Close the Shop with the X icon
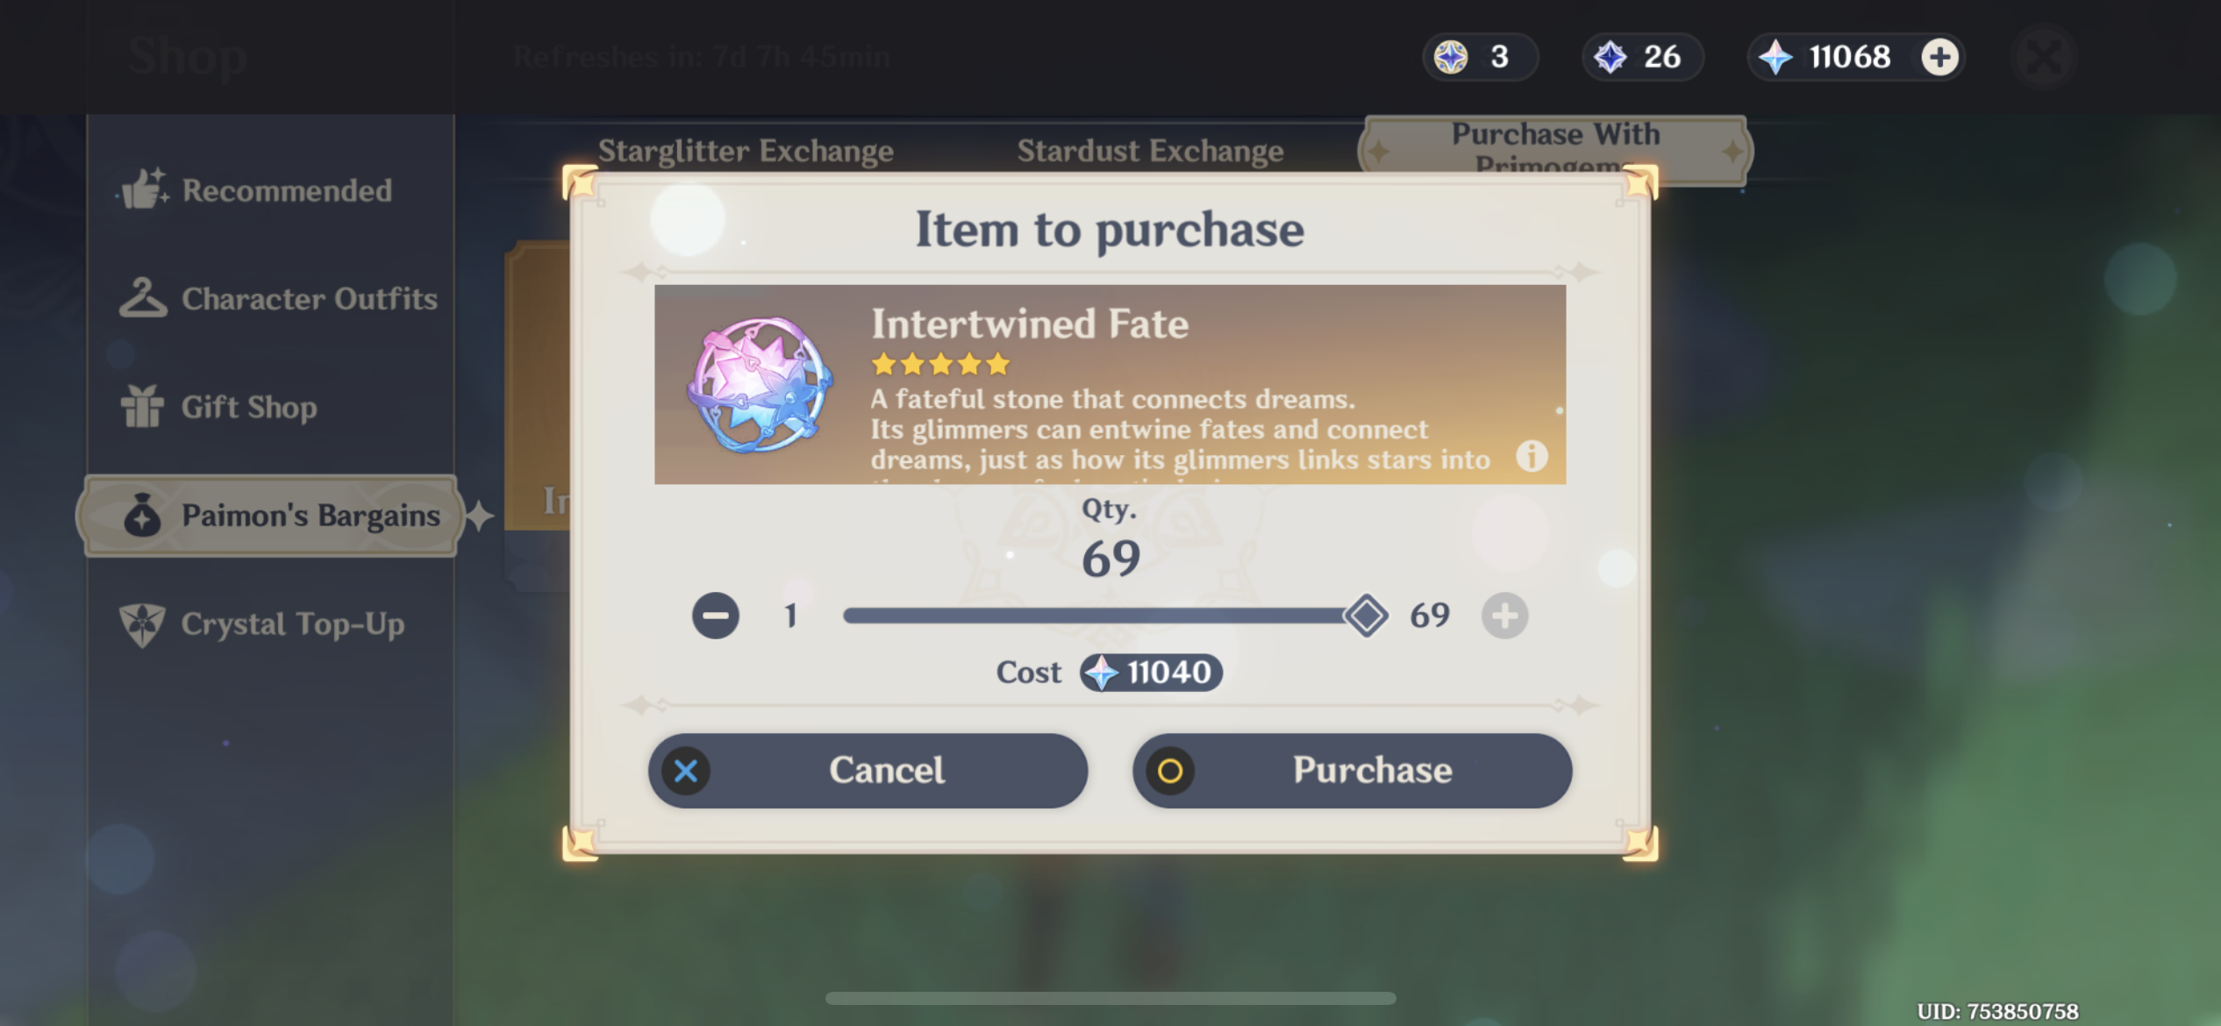 (x=2044, y=58)
